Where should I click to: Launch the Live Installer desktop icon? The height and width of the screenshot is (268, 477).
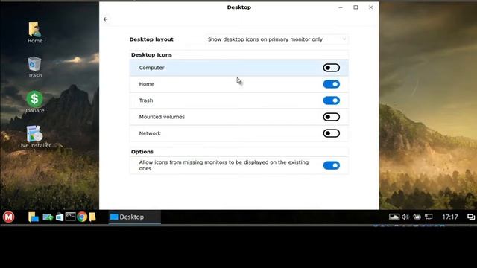click(34, 137)
